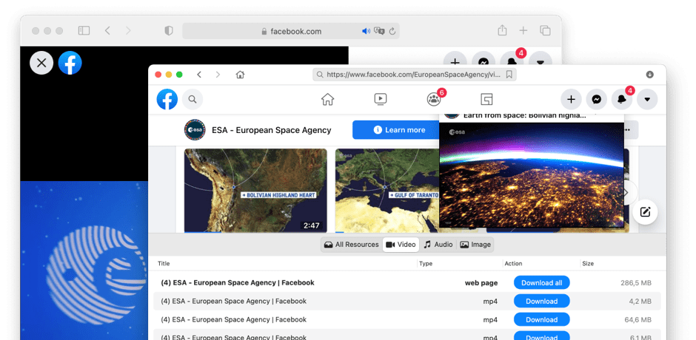Sort by the Type column header
696x340 pixels.
[426, 263]
